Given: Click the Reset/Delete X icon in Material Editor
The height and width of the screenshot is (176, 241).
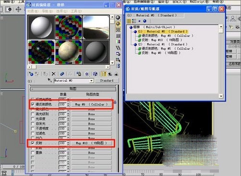Looking at the screenshot, I should (54, 74).
